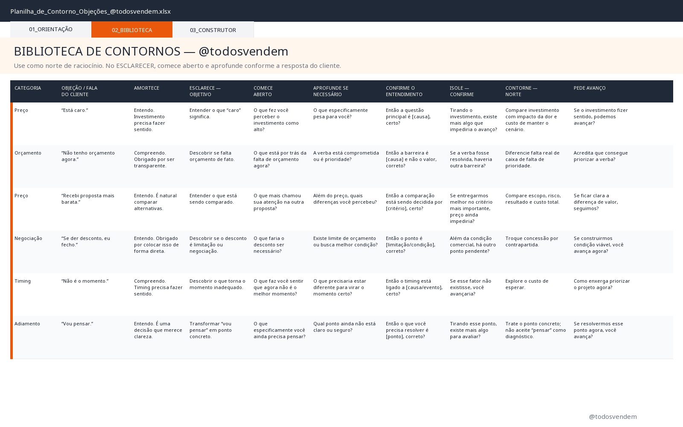The image size is (683, 427).
Task: Open the 03_CONSTRUTOR tab
Action: [x=213, y=30]
